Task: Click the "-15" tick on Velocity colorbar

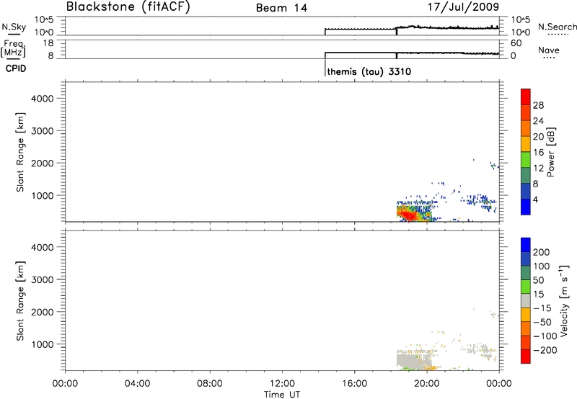Action: 542,308
